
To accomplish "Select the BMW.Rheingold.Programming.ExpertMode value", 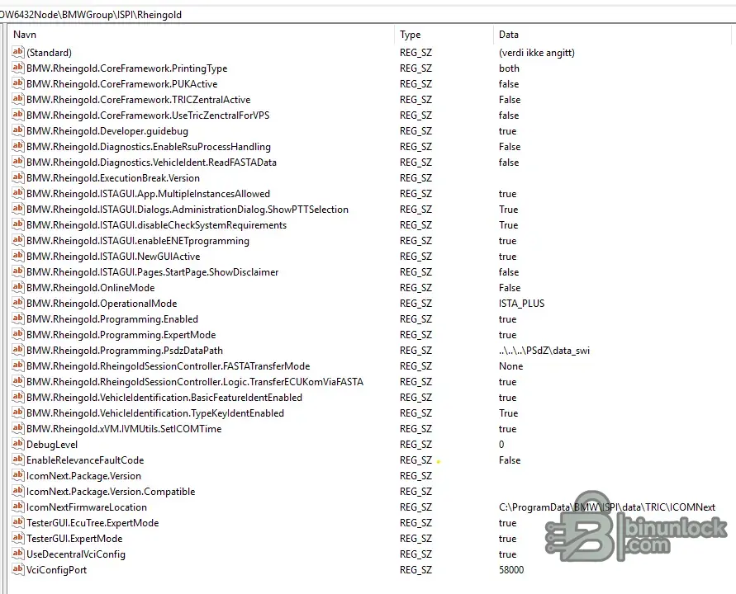I will tap(121, 335).
